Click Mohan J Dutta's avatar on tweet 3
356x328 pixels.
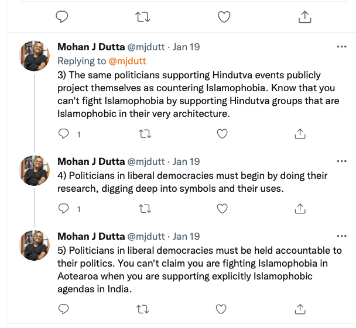point(35,56)
